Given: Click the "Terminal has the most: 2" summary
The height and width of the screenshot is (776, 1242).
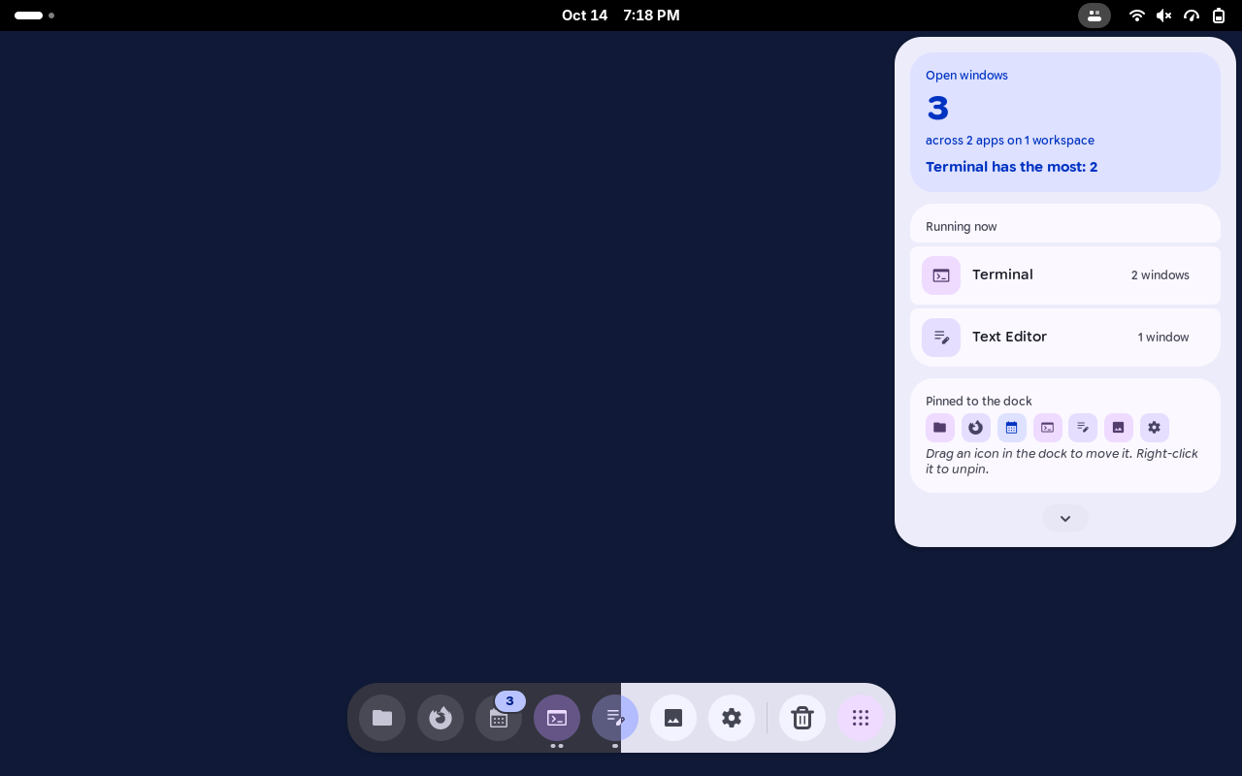Looking at the screenshot, I should pyautogui.click(x=1011, y=167).
